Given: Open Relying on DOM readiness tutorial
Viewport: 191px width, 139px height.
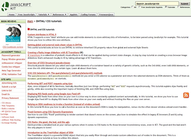Looking at the screenshot, I should (x=64, y=104).
